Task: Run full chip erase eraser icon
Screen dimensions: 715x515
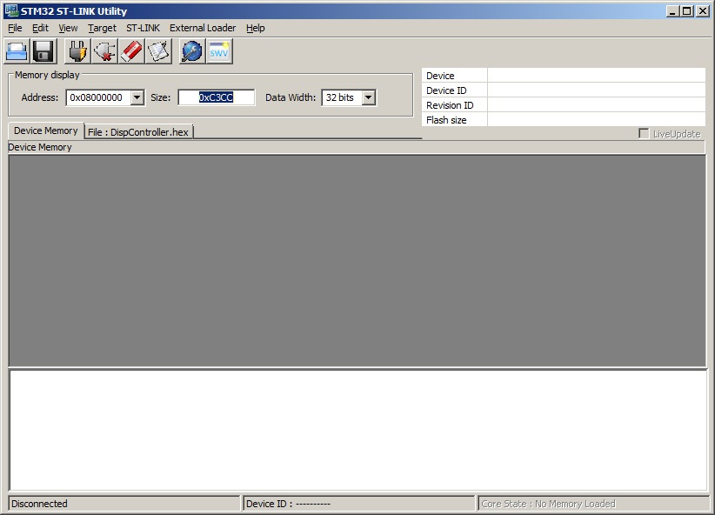Action: pos(131,51)
